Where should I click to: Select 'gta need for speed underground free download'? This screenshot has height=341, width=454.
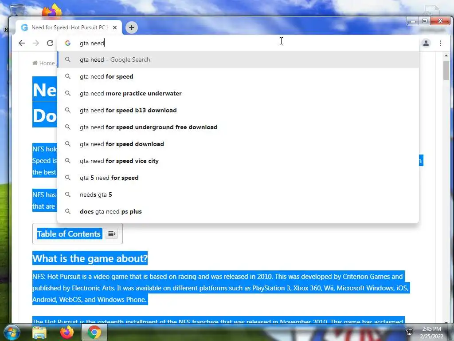coord(238,127)
